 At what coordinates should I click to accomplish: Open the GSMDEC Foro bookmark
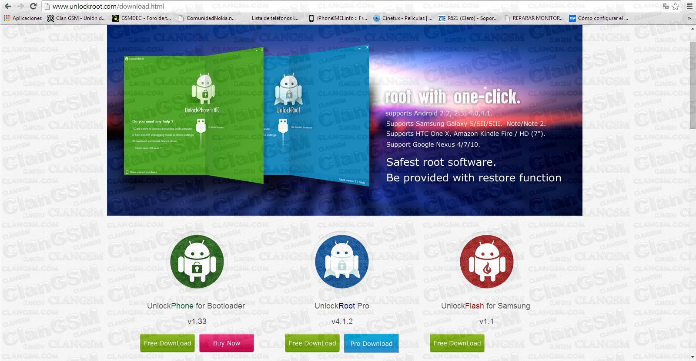[x=142, y=18]
